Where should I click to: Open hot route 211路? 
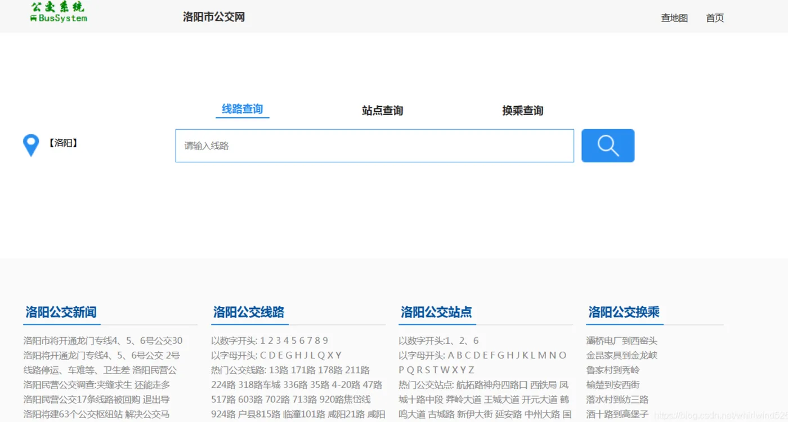357,370
